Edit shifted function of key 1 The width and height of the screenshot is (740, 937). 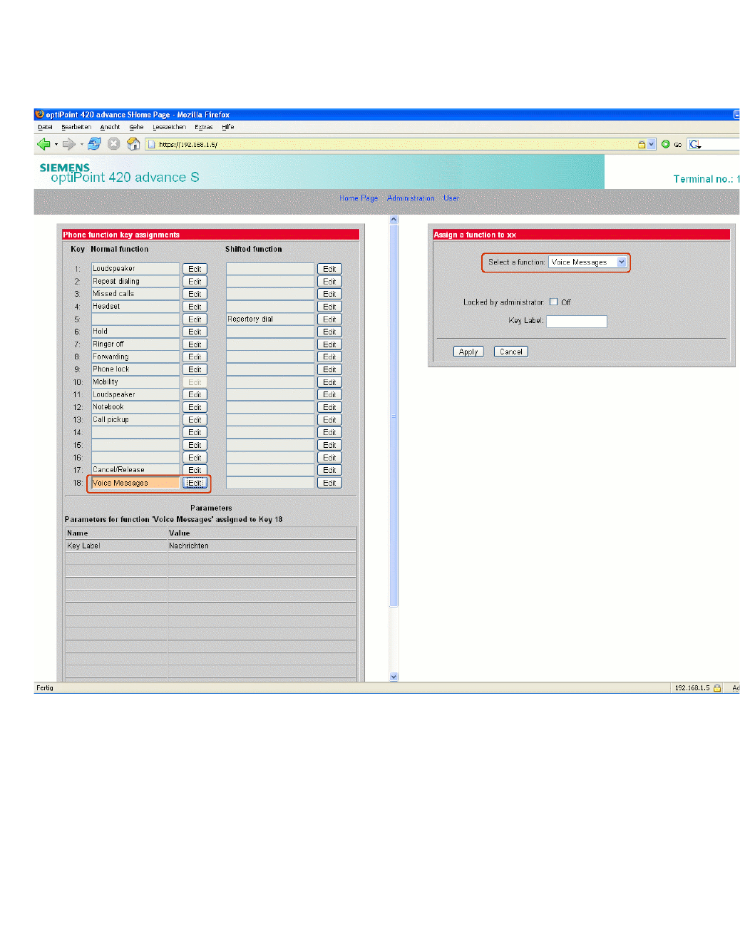click(x=329, y=269)
